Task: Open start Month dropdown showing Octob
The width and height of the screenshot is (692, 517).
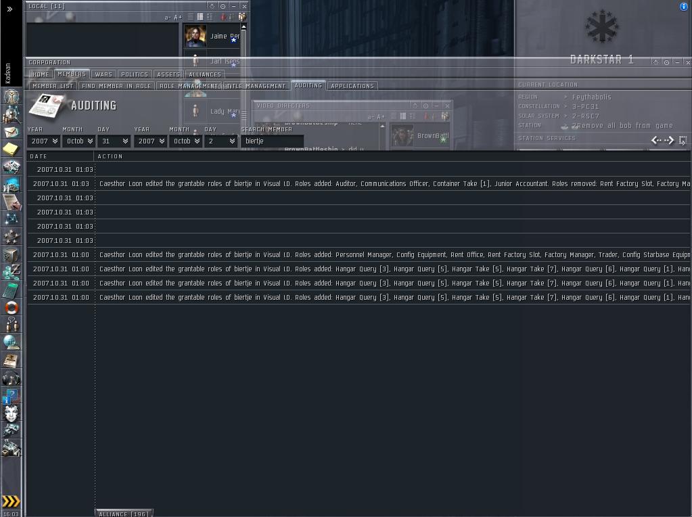Action: [x=79, y=141]
